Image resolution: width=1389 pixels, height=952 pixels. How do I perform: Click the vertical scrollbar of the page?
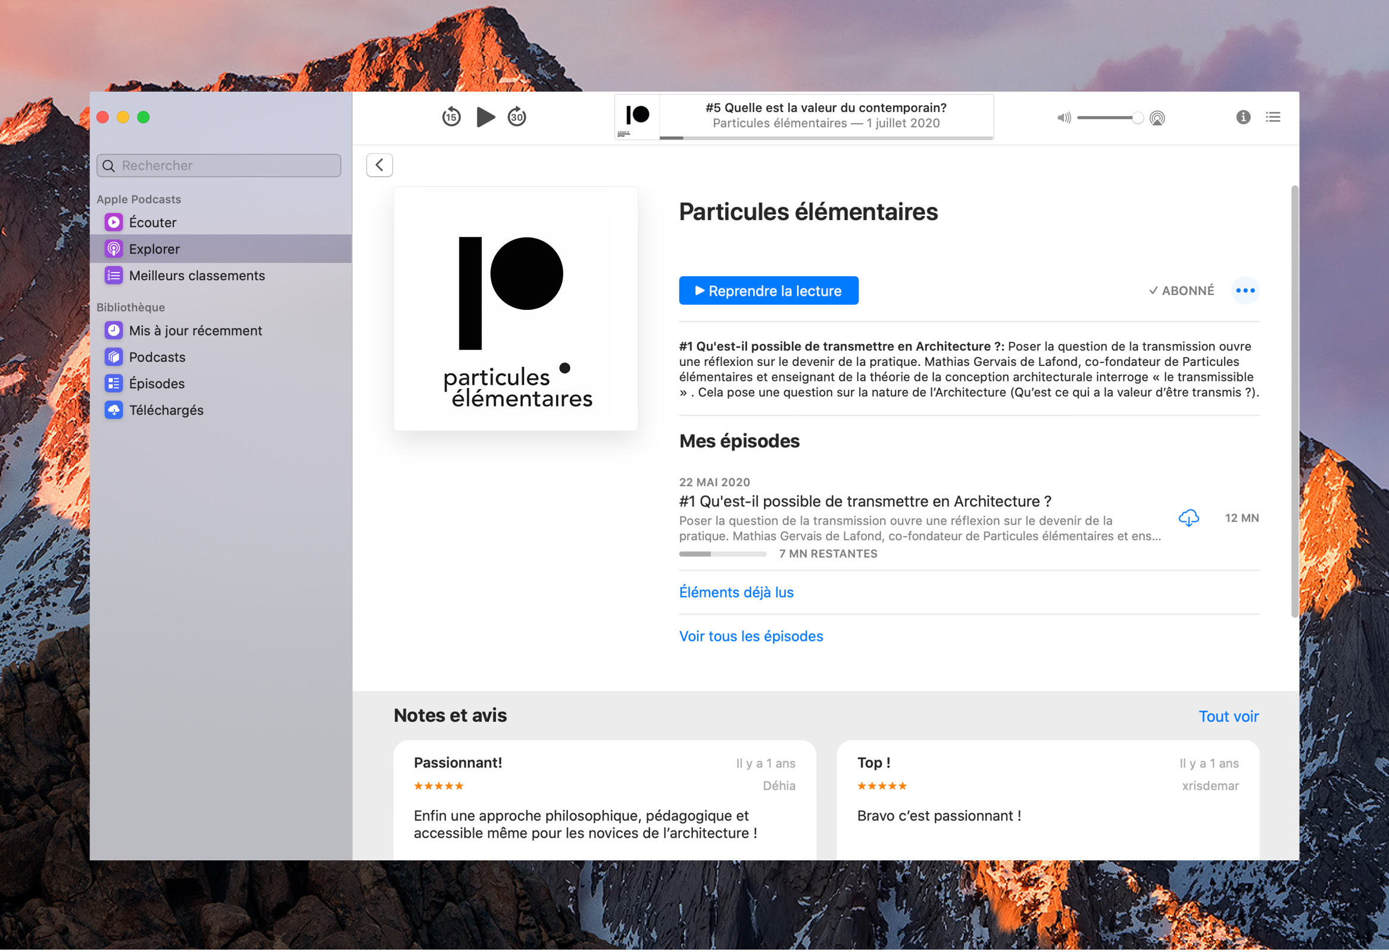pyautogui.click(x=1294, y=403)
